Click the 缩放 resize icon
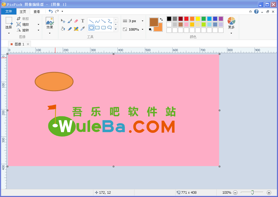278x197 pixels. 19,24
